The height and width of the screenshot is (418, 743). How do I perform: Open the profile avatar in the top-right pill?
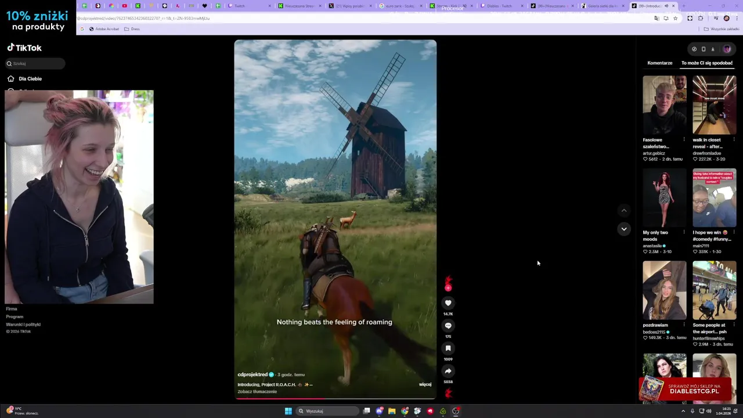click(727, 49)
